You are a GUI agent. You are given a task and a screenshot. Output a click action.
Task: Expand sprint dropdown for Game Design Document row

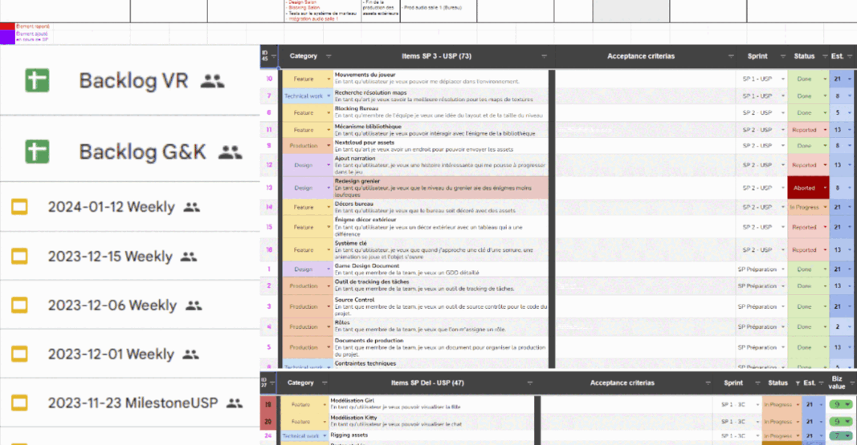tap(782, 269)
